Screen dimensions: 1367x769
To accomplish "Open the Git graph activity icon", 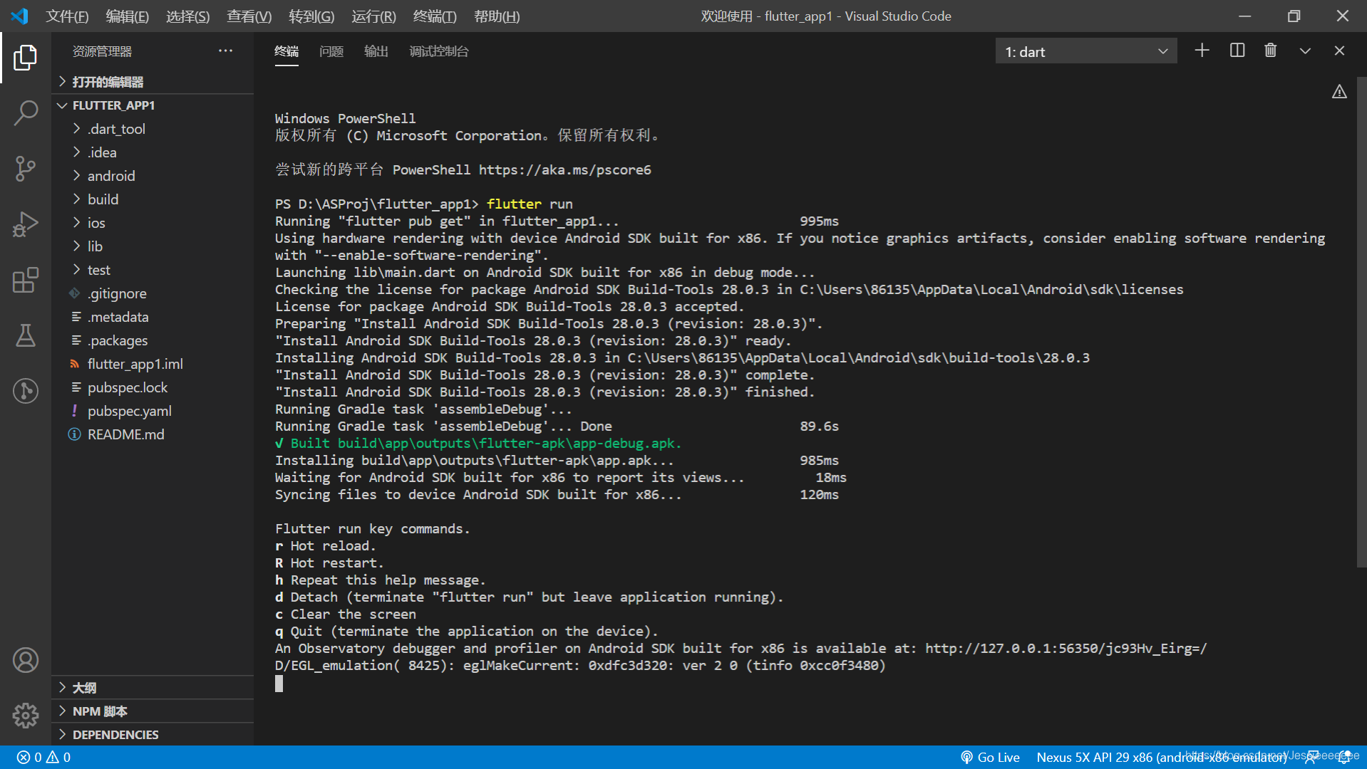I will [x=26, y=391].
